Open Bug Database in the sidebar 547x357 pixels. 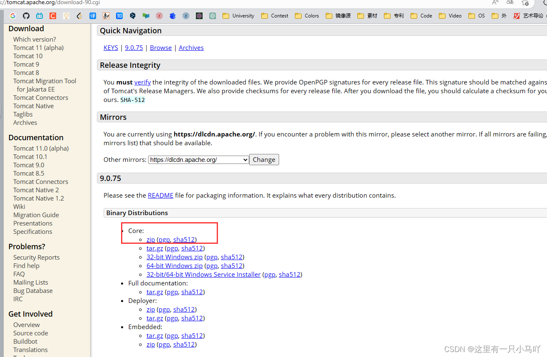33,291
